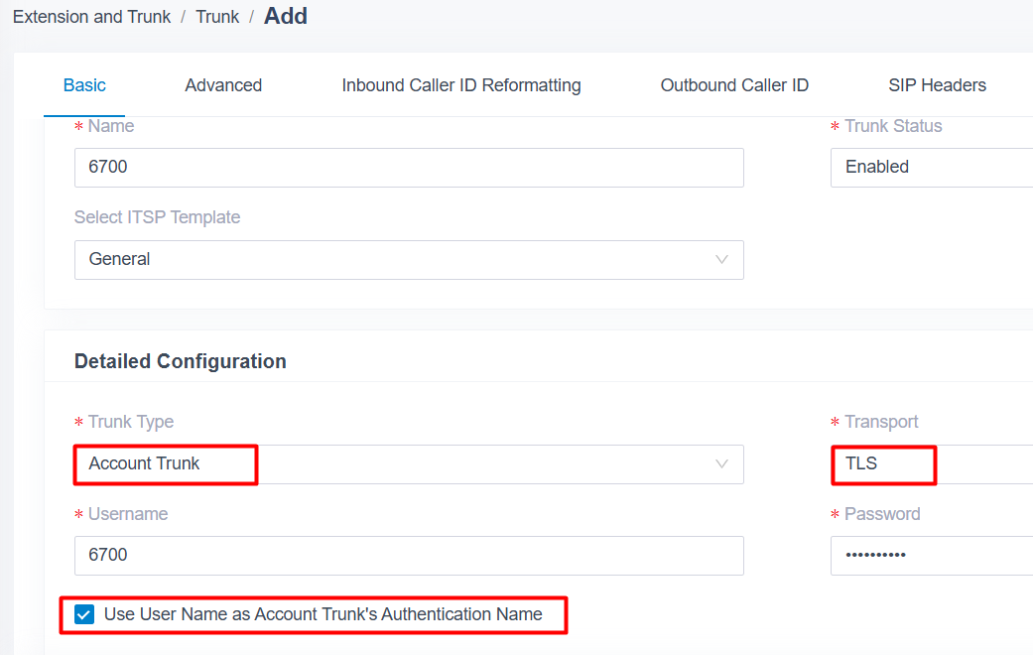This screenshot has width=1033, height=655.
Task: Open the Outbound Caller ID tab
Action: coord(734,85)
